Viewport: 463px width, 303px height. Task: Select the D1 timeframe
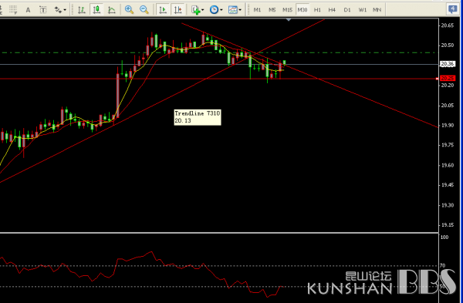click(x=347, y=10)
